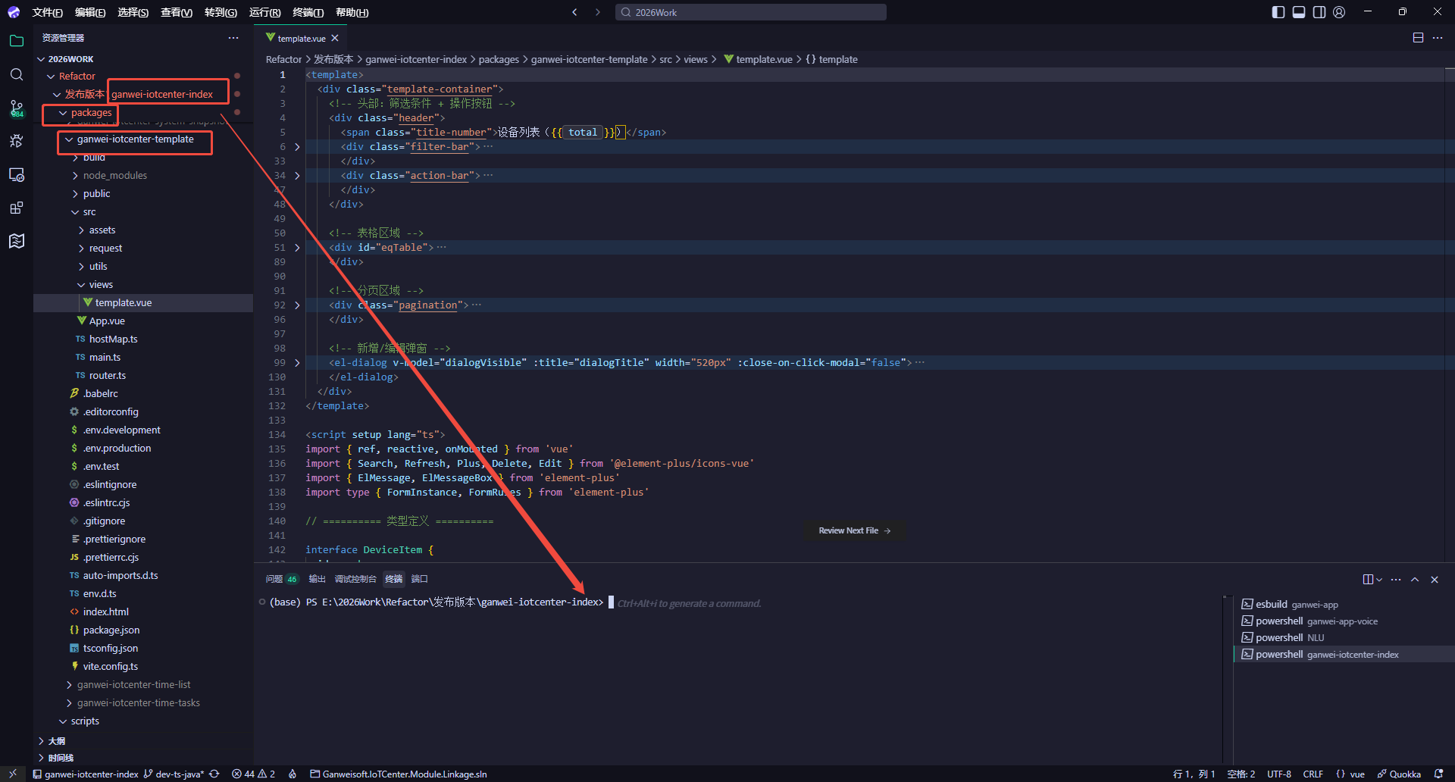This screenshot has height=782, width=1455.
Task: Navigate back with the left arrow
Action: tap(574, 12)
